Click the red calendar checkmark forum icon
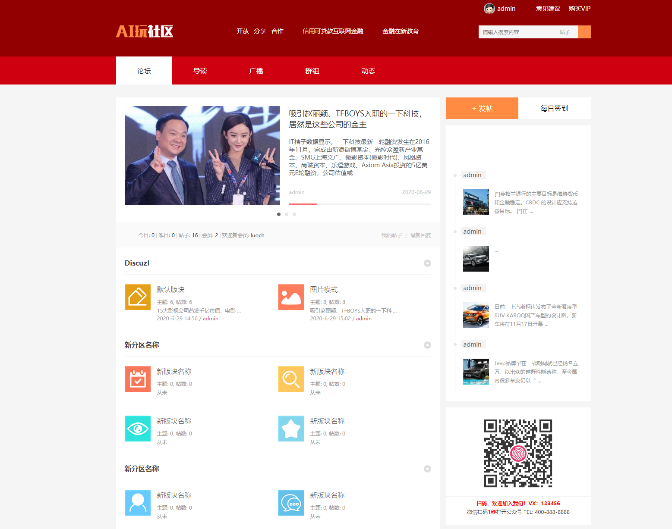 tap(137, 379)
